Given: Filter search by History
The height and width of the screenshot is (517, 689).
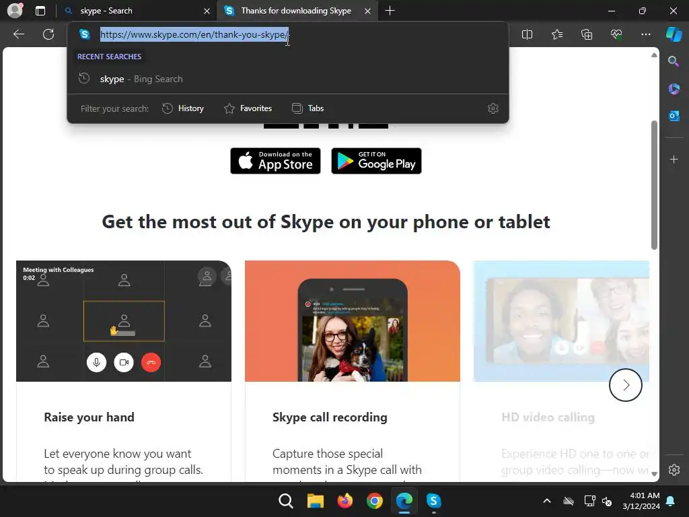Looking at the screenshot, I should [x=183, y=108].
